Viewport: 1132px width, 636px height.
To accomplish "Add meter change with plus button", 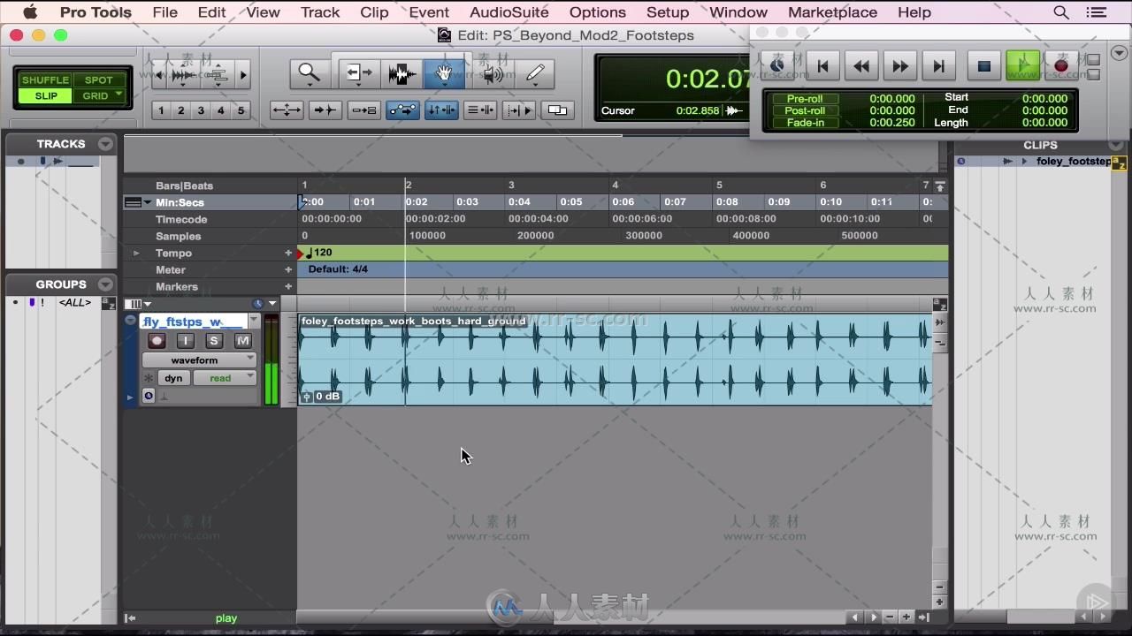I will click(x=288, y=269).
